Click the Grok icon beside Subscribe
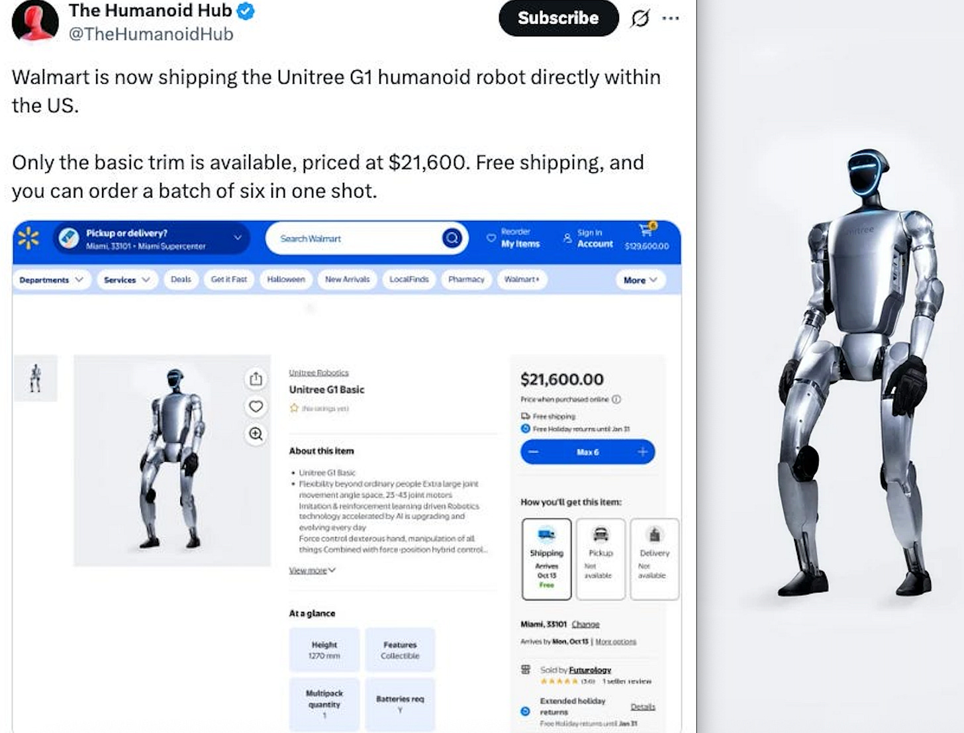Viewport: 964px width, 733px height. pyautogui.click(x=640, y=18)
